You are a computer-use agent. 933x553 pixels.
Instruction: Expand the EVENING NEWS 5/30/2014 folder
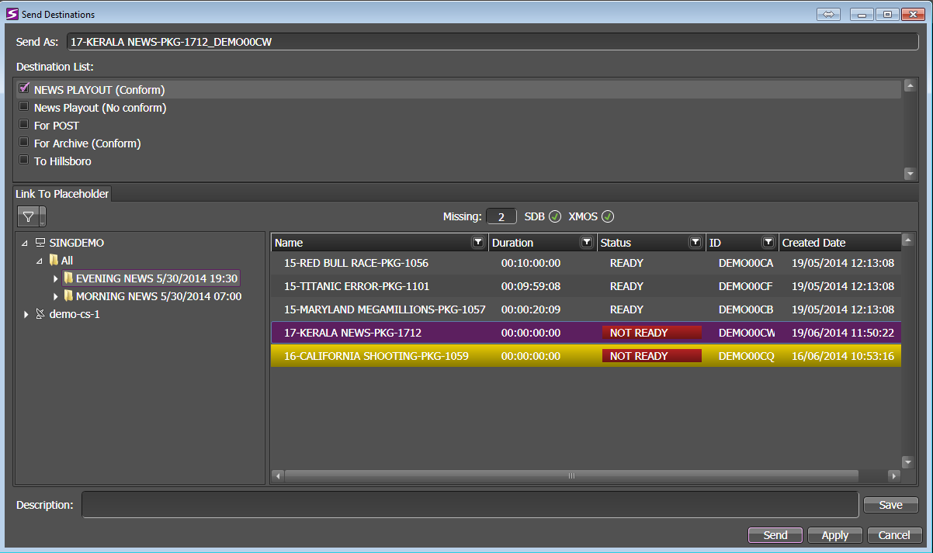point(54,278)
